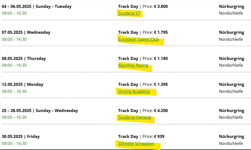Open the Schnelle Schwaben link
Image resolution: width=251 pixels, height=150 pixels.
click(136, 143)
